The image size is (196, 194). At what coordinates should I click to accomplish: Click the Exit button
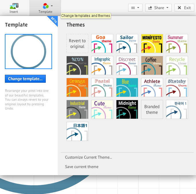[x=184, y=8]
